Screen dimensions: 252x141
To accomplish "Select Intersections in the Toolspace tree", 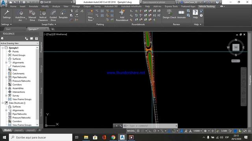I will pos(19,92).
